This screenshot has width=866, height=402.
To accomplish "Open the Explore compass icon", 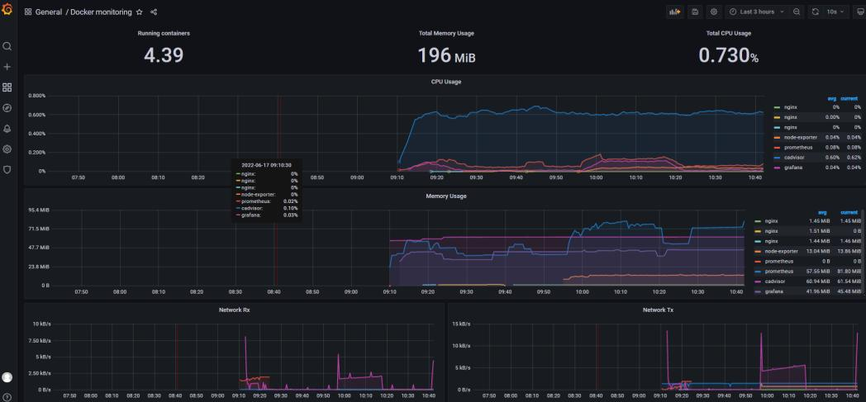I will click(x=7, y=108).
